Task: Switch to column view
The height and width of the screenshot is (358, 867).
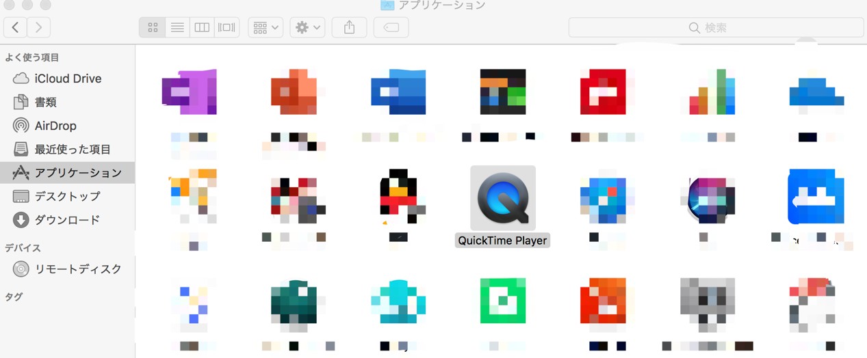Action: click(202, 27)
